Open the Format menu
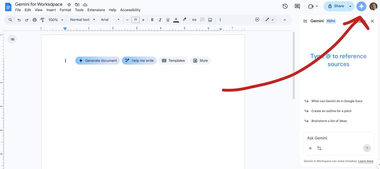This screenshot has height=169, width=380. [x=66, y=10]
